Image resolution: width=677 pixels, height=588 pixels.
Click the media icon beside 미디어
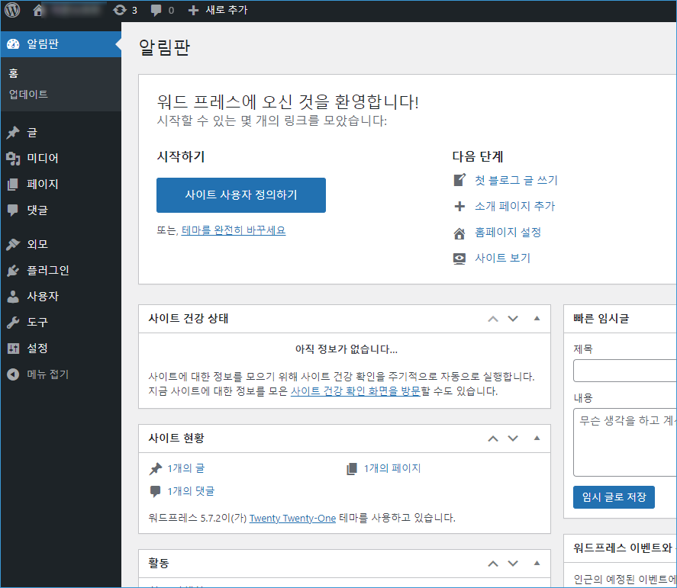tap(13, 159)
